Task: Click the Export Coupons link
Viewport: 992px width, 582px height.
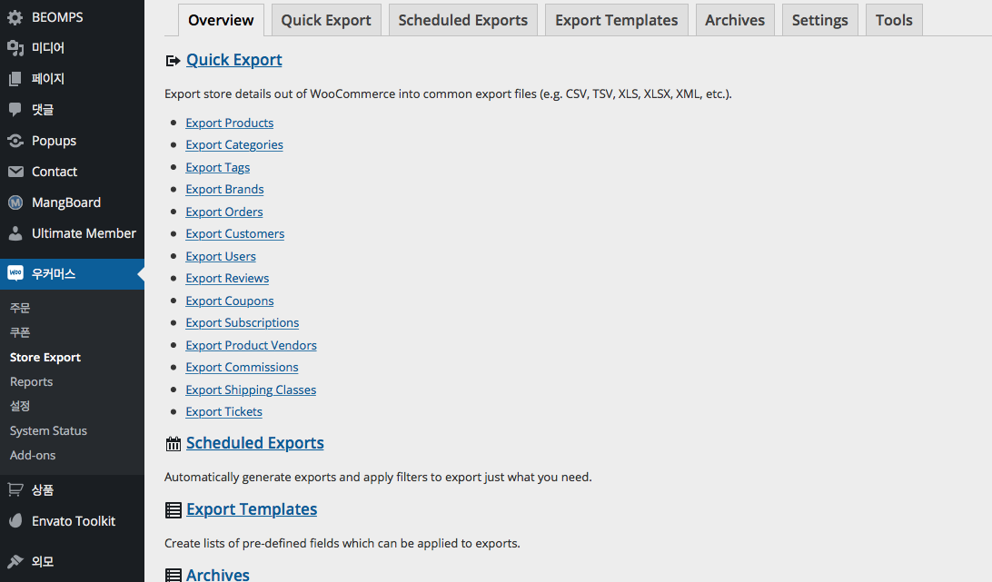Action: 230,301
